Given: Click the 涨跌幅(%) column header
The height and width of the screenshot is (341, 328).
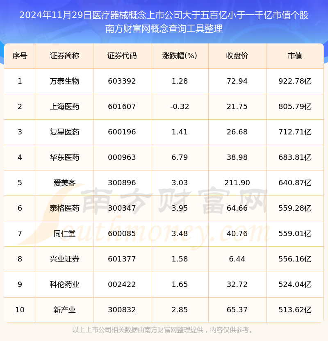Looking at the screenshot, I should (180, 56).
